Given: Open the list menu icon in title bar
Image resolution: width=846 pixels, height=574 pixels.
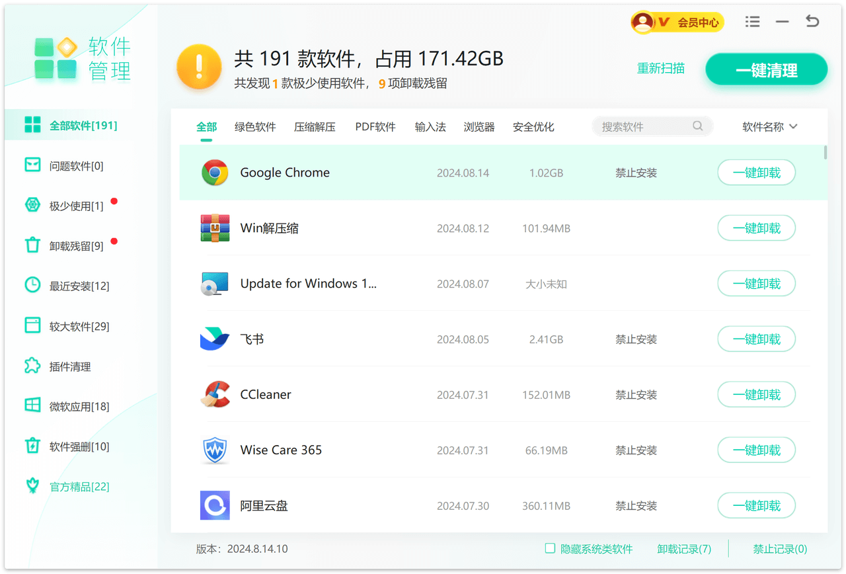Looking at the screenshot, I should pyautogui.click(x=752, y=22).
